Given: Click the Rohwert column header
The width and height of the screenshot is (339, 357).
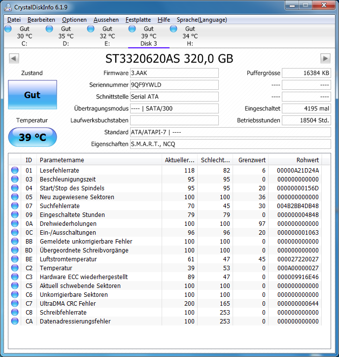Looking at the screenshot, I should pos(295,160).
